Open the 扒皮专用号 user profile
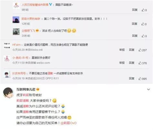The width and height of the screenshot is (153, 130). [x=19, y=73]
